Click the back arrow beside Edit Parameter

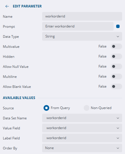point(7,6)
